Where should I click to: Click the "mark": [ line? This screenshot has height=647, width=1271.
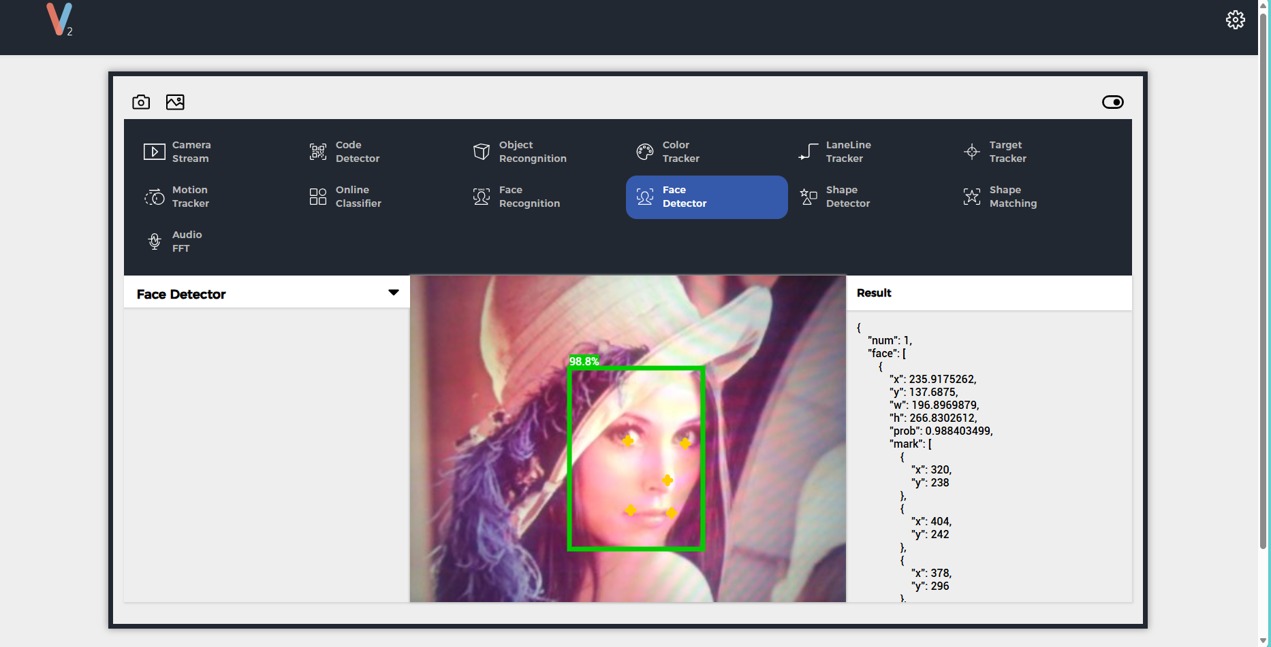(x=911, y=444)
